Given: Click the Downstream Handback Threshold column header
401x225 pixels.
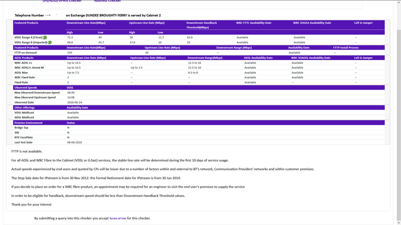Looking at the screenshot, I should [202, 25].
